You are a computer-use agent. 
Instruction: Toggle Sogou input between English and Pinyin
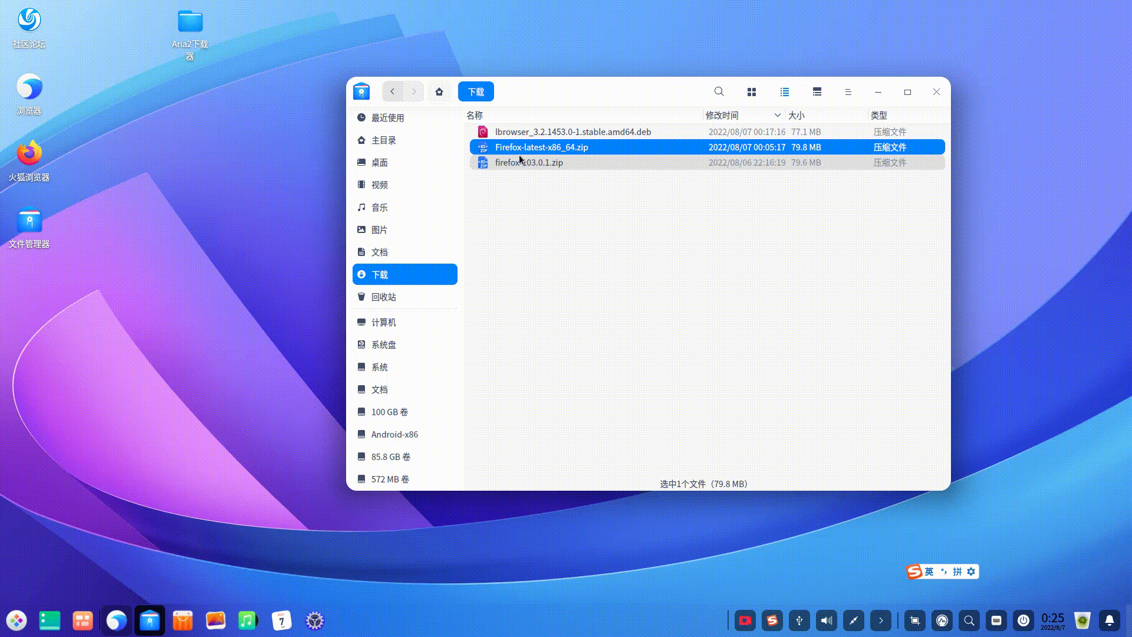tap(929, 571)
